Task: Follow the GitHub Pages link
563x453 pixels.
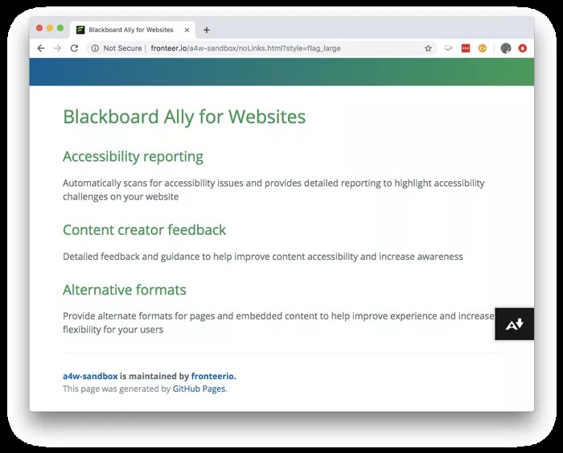Action: click(x=199, y=389)
